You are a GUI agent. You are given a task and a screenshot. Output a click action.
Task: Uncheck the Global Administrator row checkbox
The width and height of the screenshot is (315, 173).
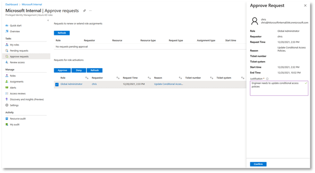click(57, 84)
